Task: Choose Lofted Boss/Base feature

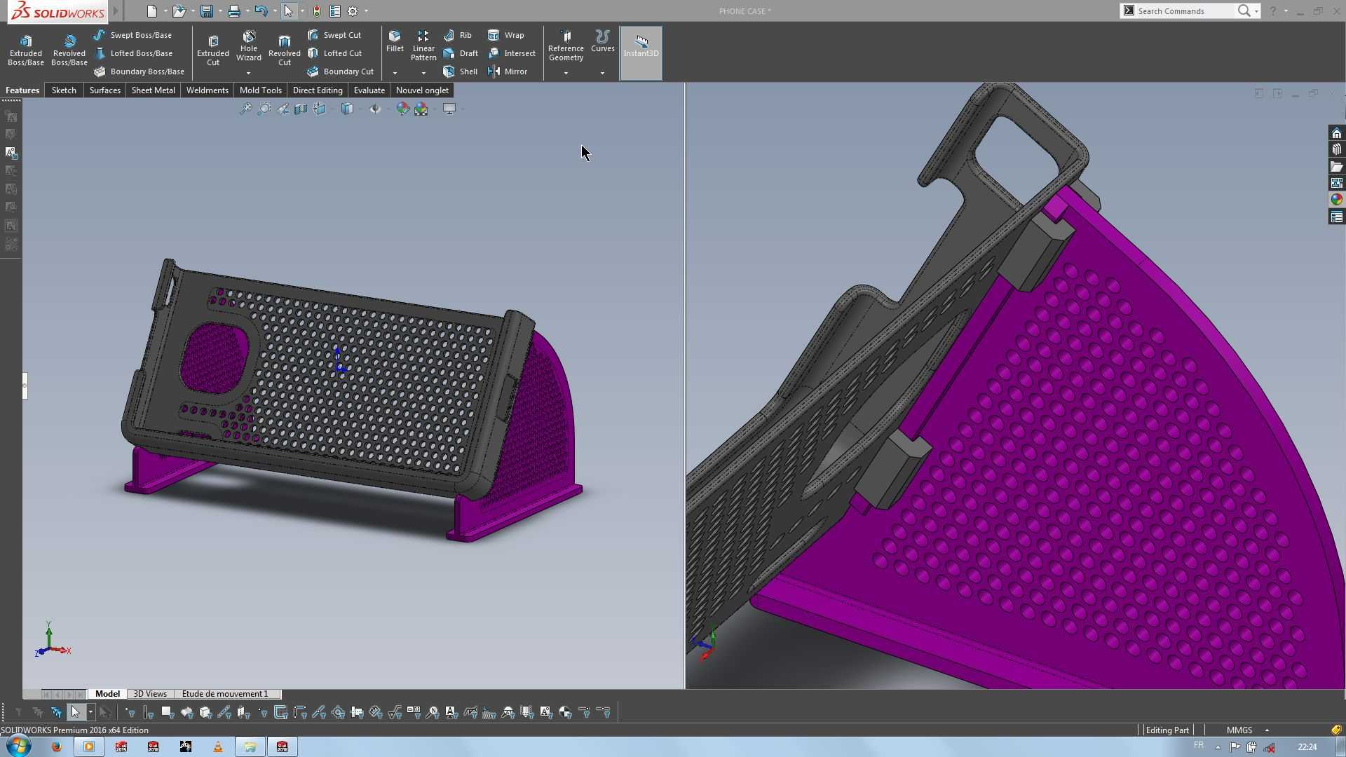Action: point(133,53)
